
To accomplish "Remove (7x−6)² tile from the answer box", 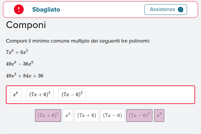I will pyautogui.click(x=72, y=95).
